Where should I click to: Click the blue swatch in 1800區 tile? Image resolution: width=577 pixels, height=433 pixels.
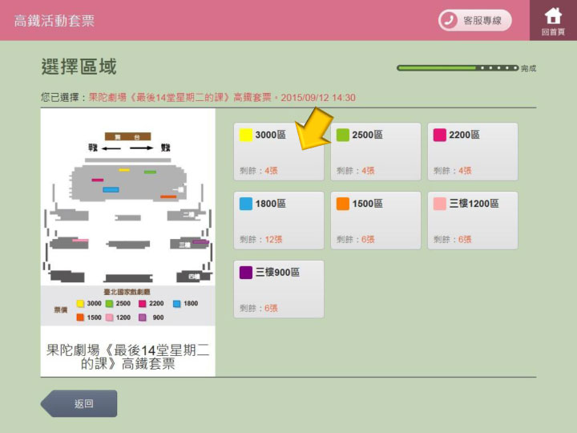[x=246, y=204]
